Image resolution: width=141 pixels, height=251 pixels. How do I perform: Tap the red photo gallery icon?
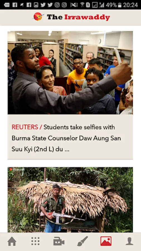pyautogui.click(x=106, y=241)
